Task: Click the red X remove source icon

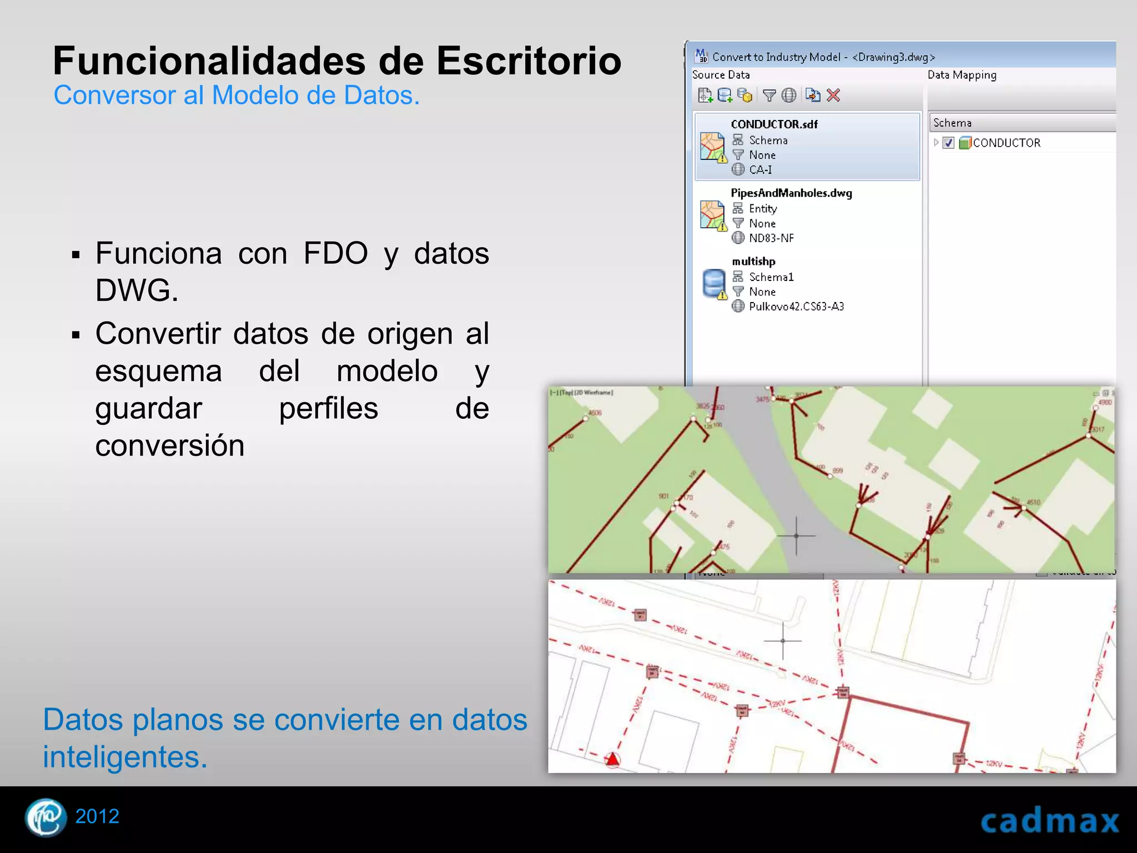Action: pyautogui.click(x=833, y=96)
